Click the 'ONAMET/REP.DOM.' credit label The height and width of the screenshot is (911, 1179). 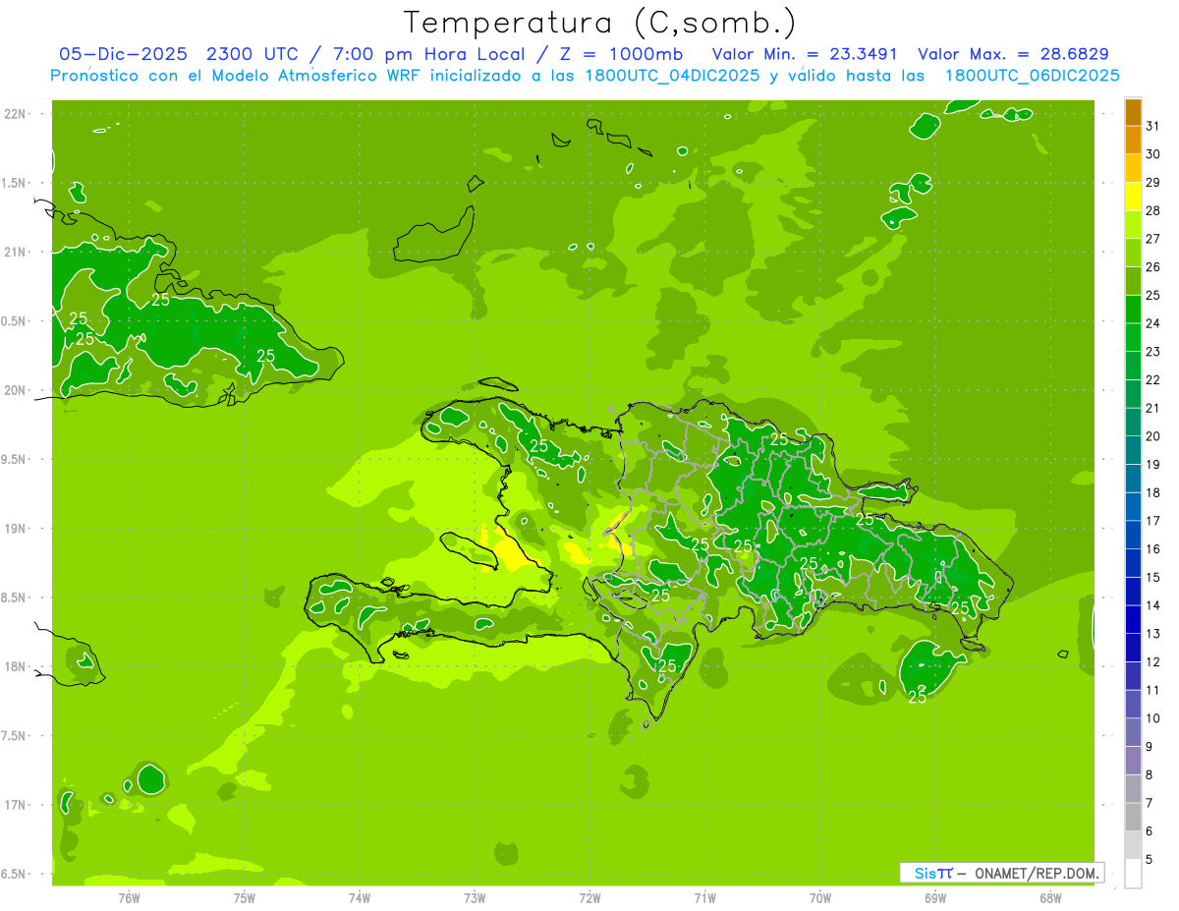click(x=1038, y=873)
